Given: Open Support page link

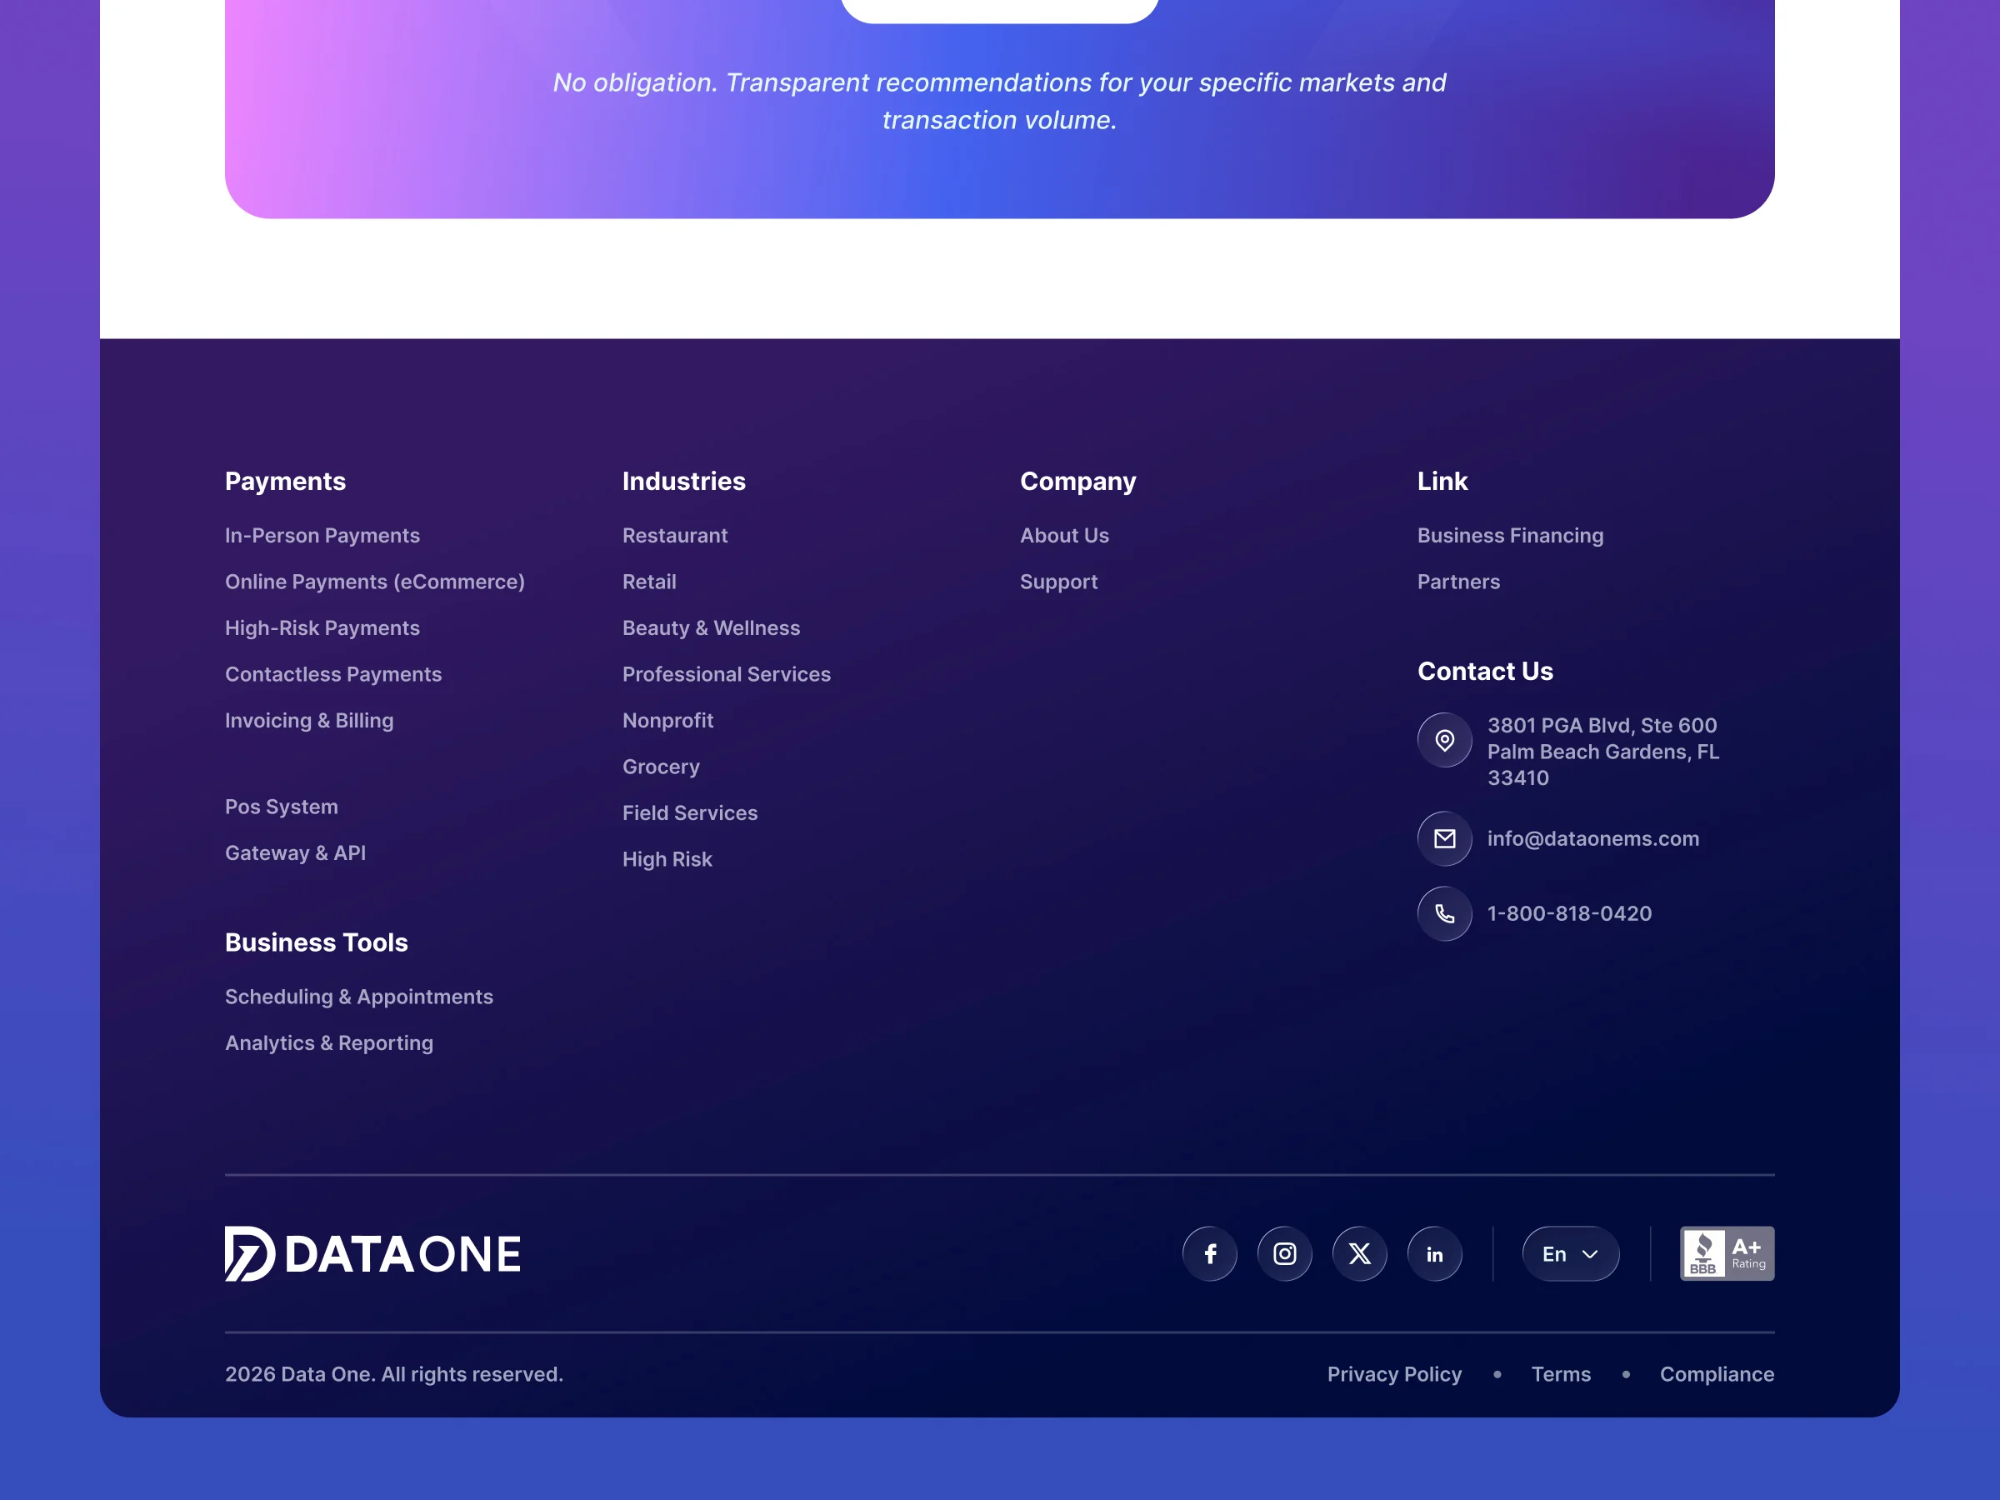Looking at the screenshot, I should [1059, 582].
